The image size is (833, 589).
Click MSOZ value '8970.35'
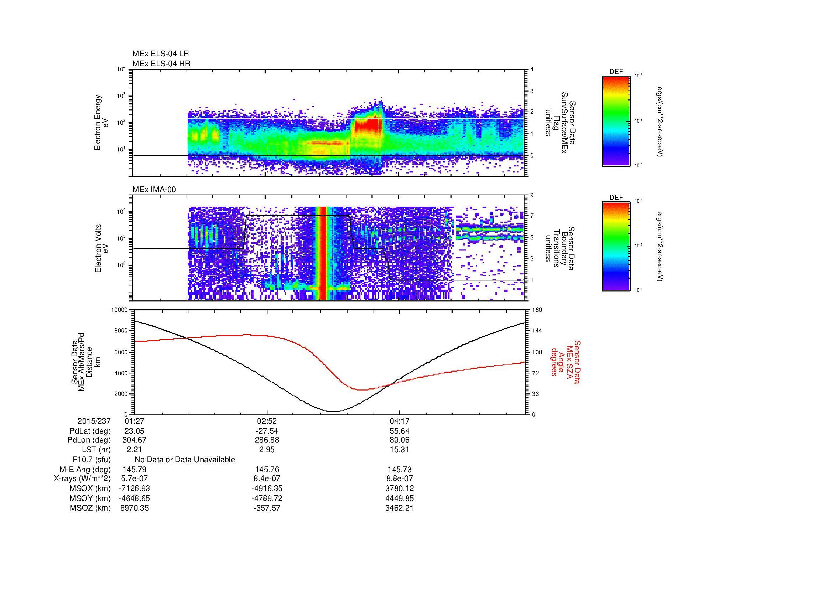[x=134, y=508]
